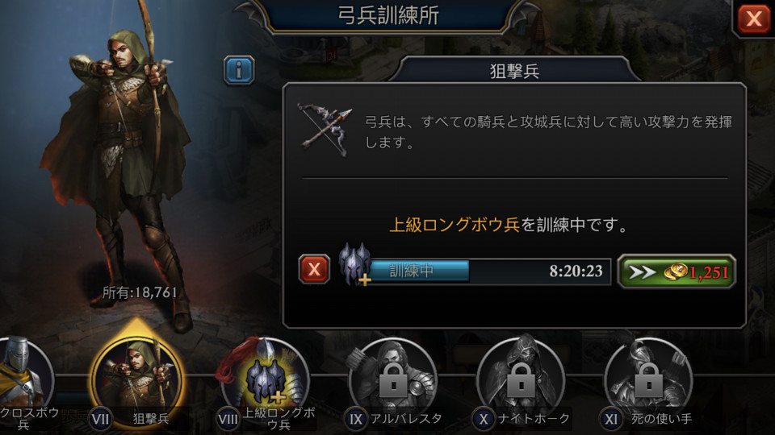
Task: Click the tier VIII badge
Action: (x=228, y=419)
